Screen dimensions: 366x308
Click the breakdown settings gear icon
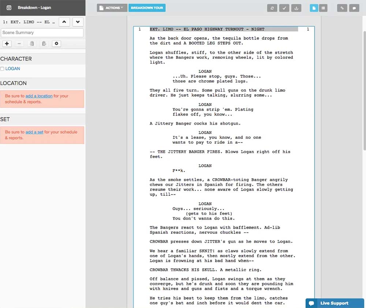coord(56,43)
